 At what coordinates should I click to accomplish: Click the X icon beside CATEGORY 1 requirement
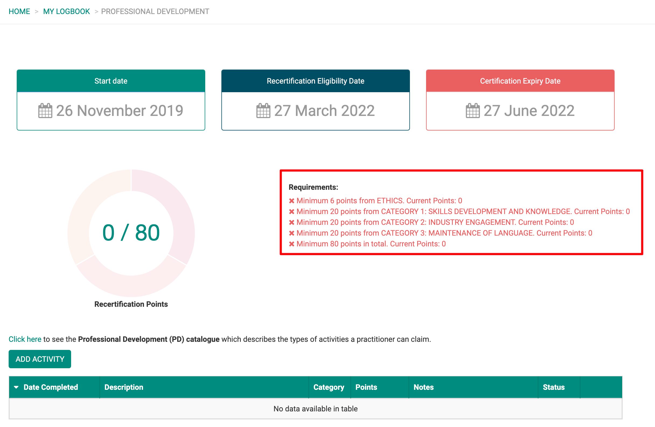click(292, 212)
